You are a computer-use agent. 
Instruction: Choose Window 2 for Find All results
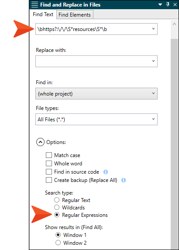[58, 243]
